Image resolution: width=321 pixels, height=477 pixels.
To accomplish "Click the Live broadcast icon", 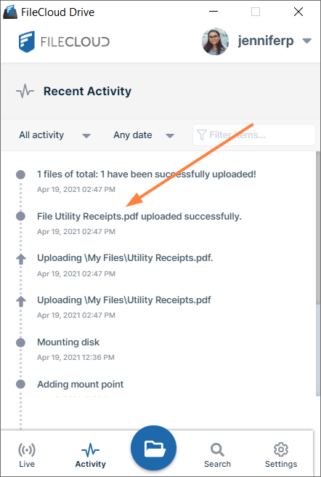I will click(27, 449).
